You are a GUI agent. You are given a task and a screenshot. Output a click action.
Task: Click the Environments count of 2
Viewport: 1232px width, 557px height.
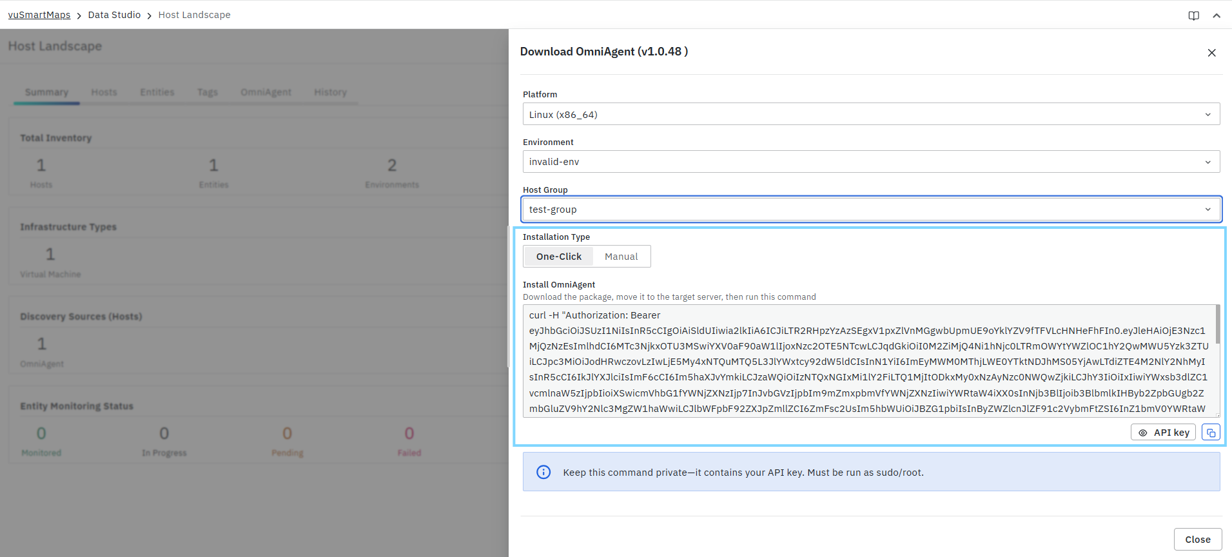point(392,166)
